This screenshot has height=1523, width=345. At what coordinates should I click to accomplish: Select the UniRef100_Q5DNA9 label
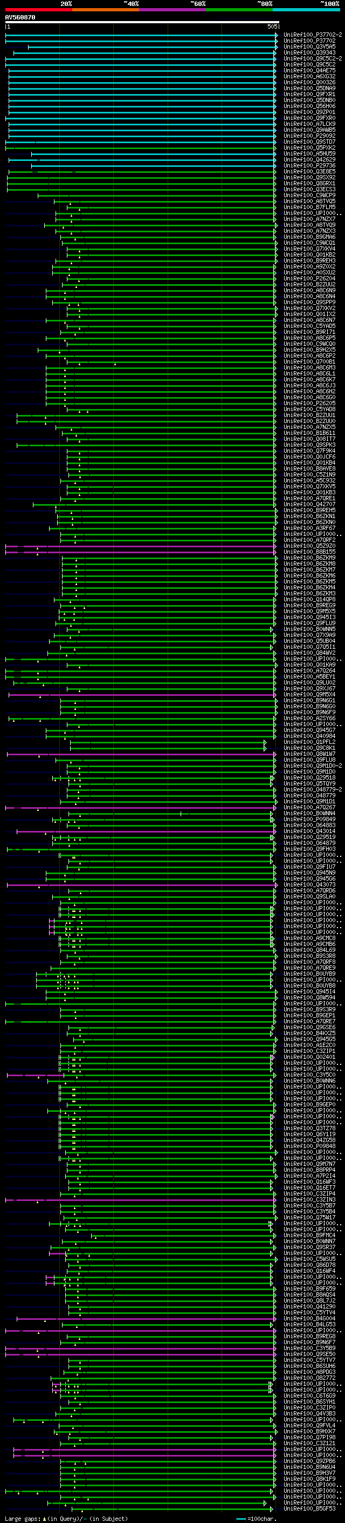[x=309, y=88]
